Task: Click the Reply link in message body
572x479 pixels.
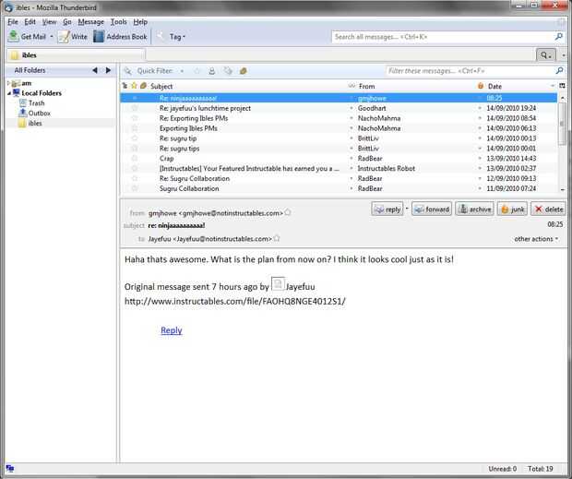Action: (172, 330)
